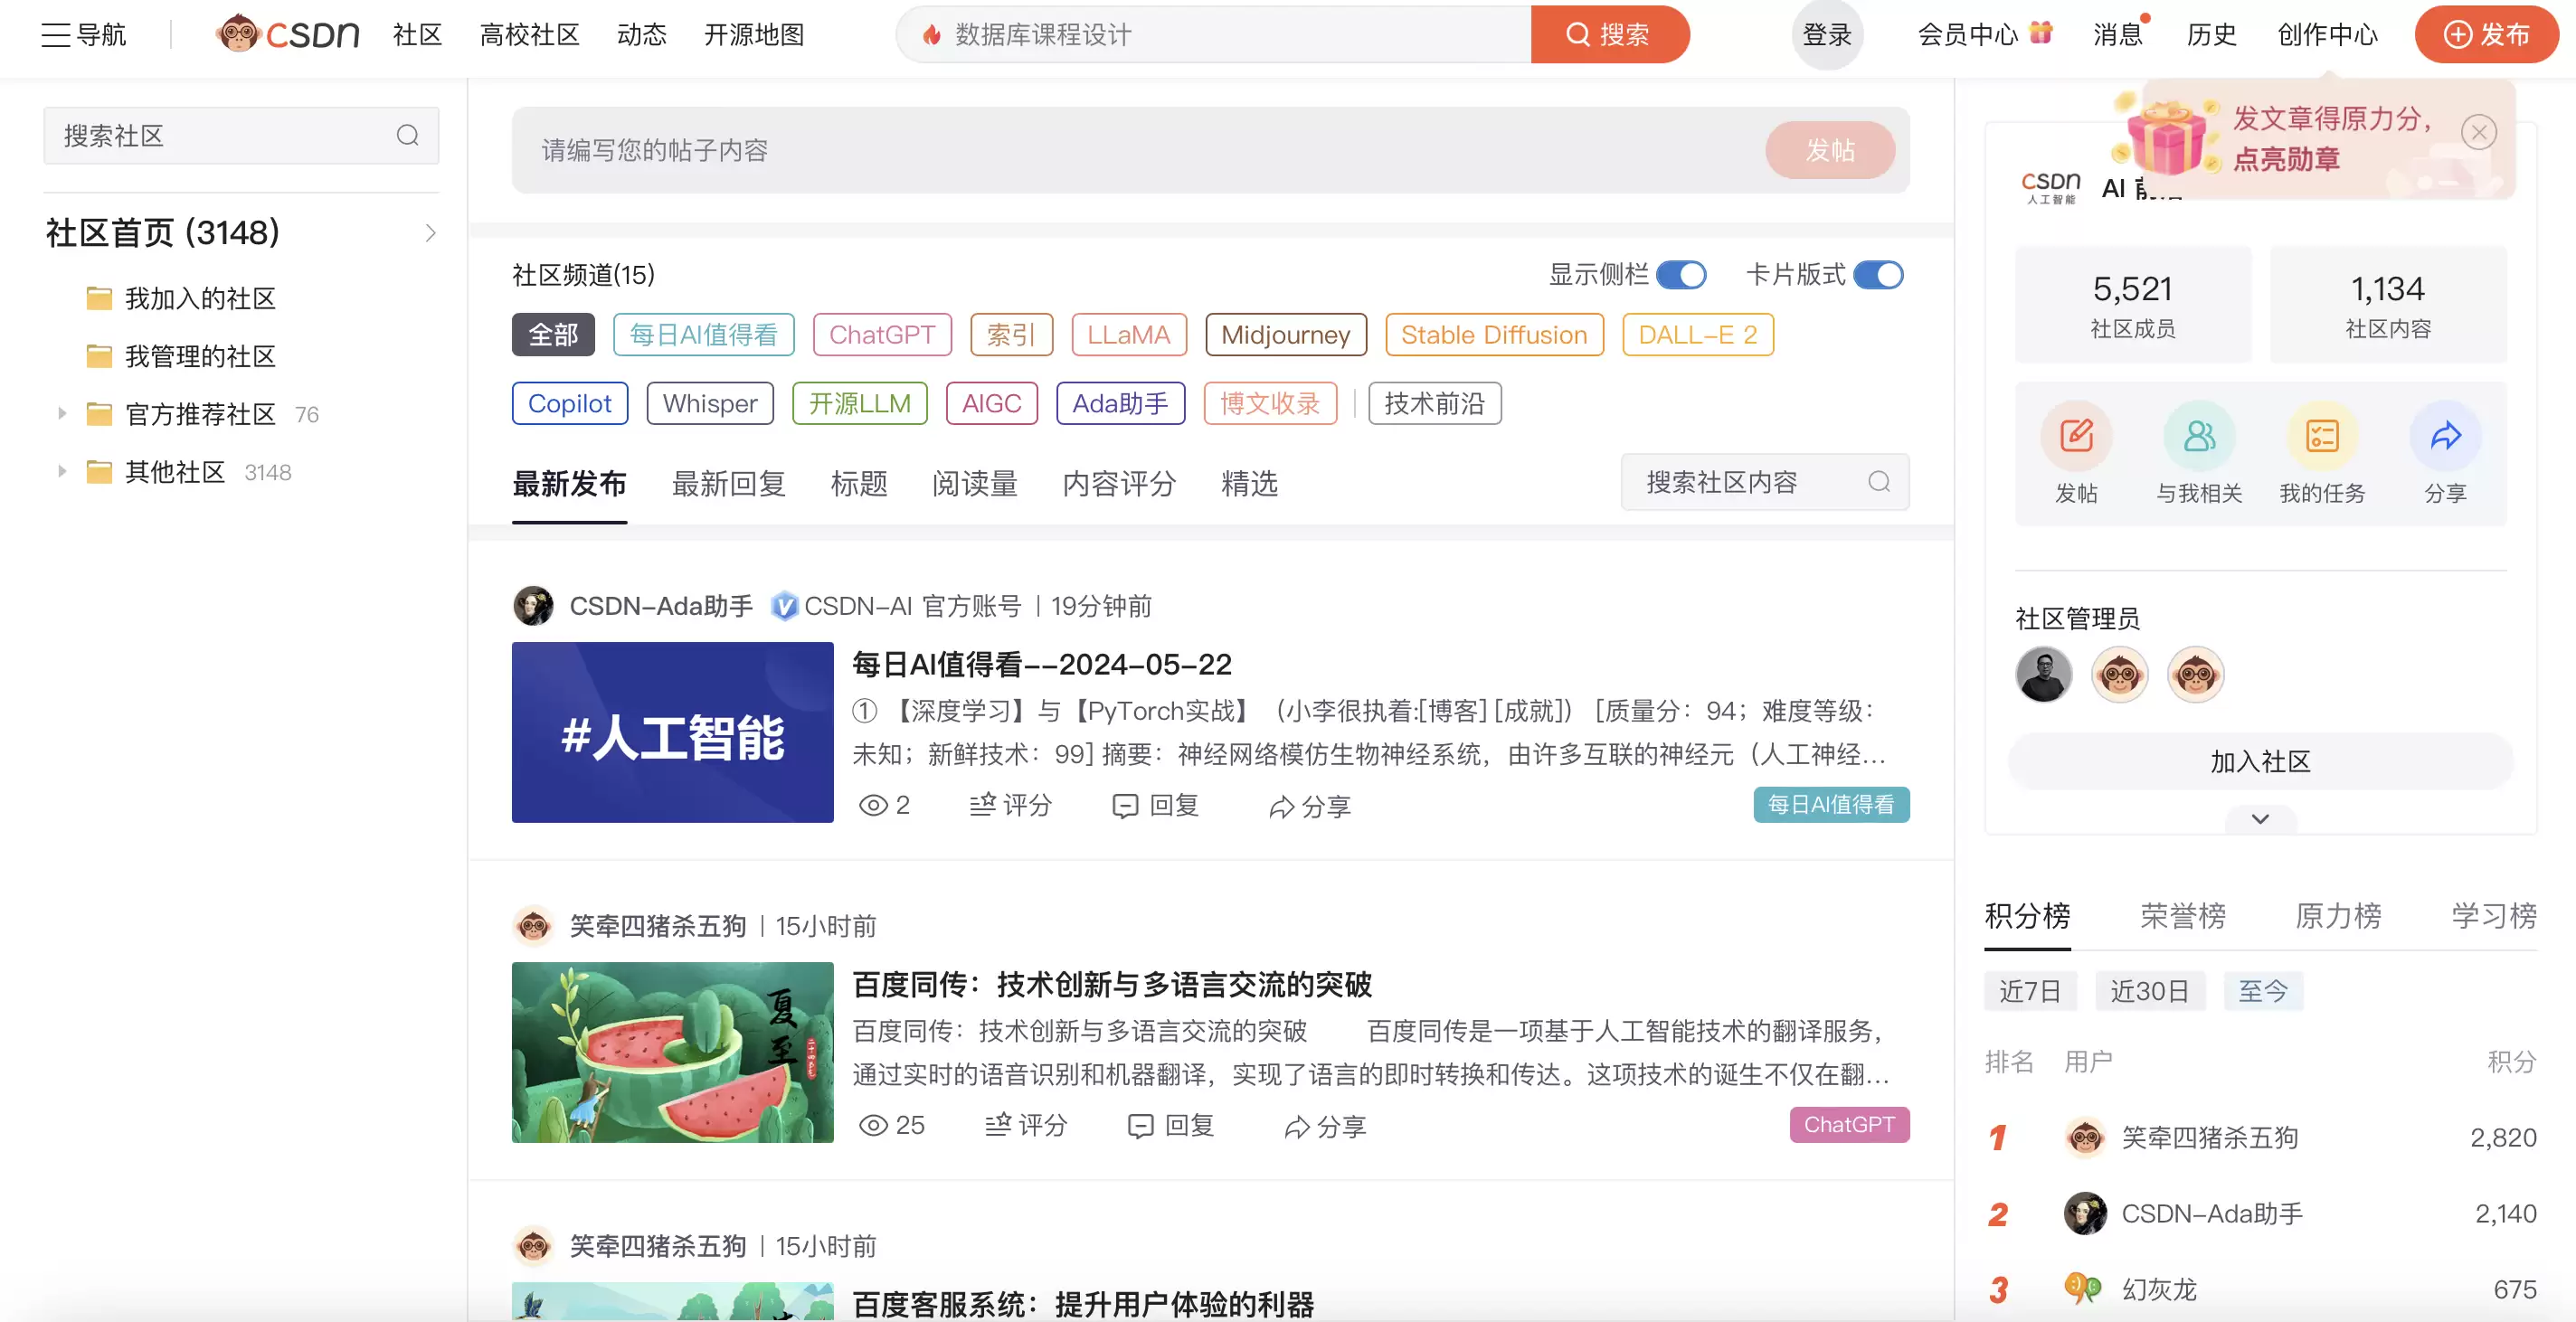Open the 导航 hamburger menu

pos(83,35)
